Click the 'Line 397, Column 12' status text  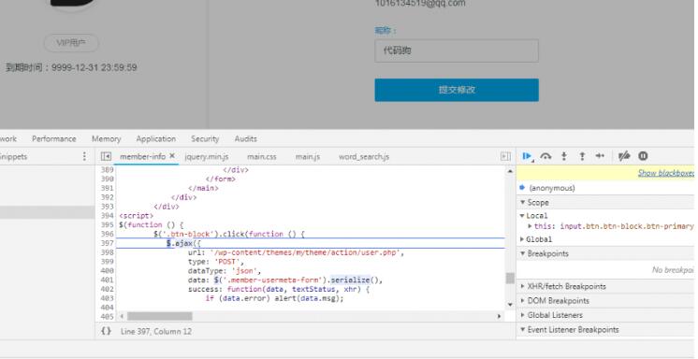point(156,331)
